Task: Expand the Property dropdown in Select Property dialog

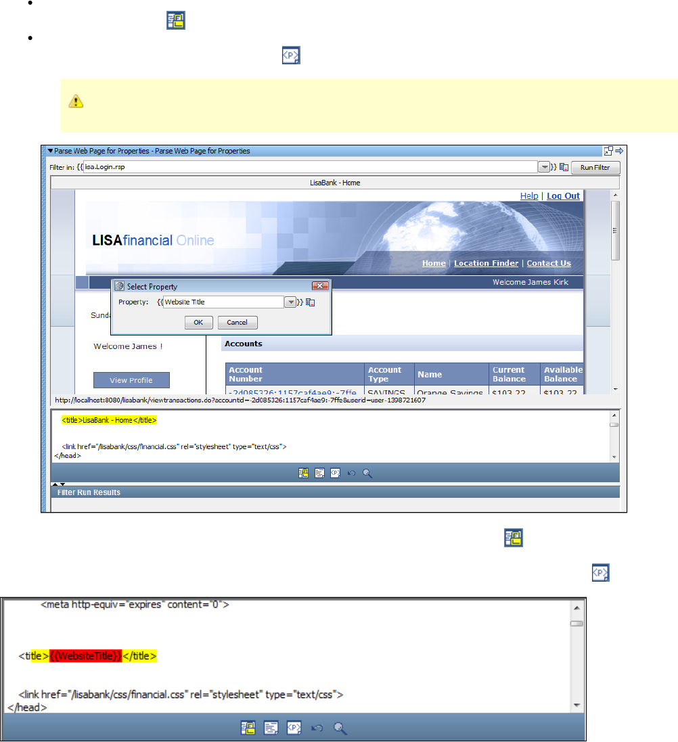Action: click(x=290, y=302)
